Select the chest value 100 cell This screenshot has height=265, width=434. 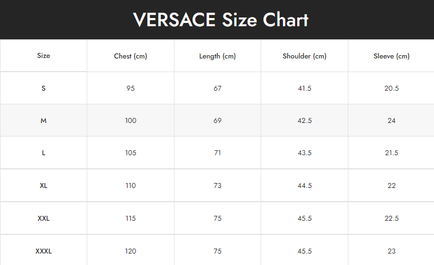130,121
